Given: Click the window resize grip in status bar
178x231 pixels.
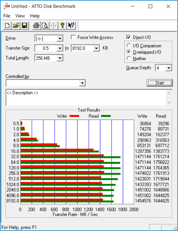Looking at the screenshot, I should tap(175, 228).
